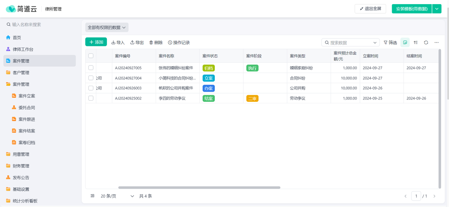Collapse the 案件管理 folder
This screenshot has width=449, height=207.
(39, 84)
